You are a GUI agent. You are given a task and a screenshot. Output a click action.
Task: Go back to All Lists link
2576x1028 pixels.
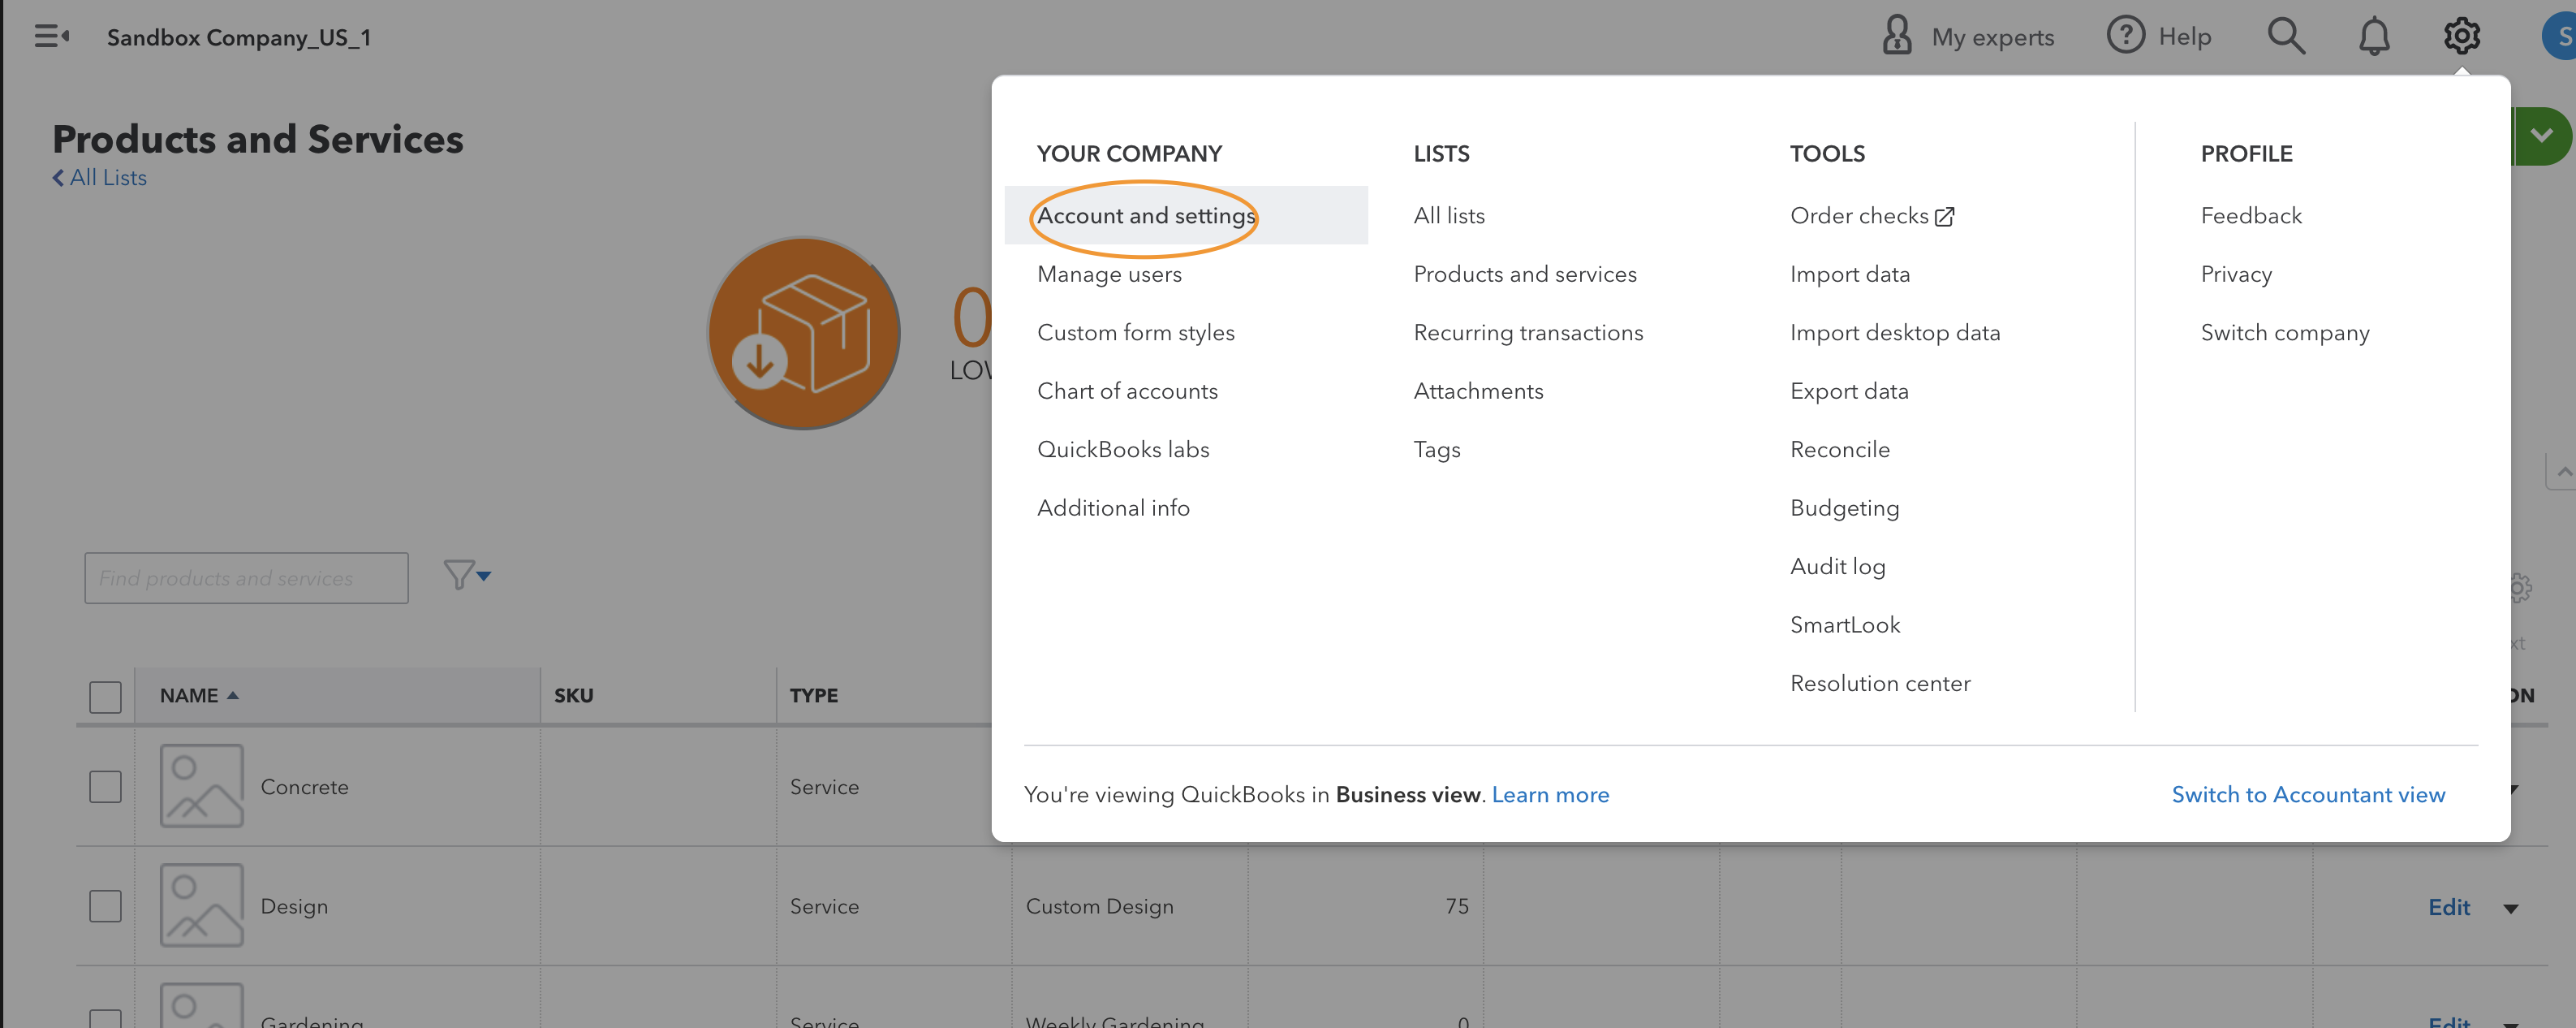tap(100, 178)
